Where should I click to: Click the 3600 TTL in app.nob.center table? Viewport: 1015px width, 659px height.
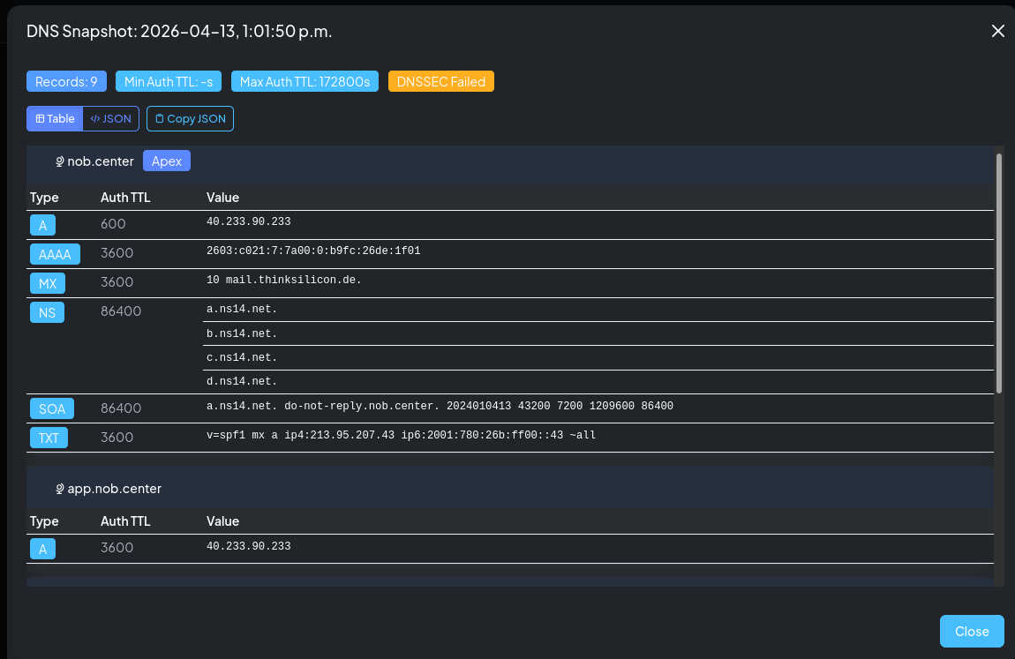117,548
